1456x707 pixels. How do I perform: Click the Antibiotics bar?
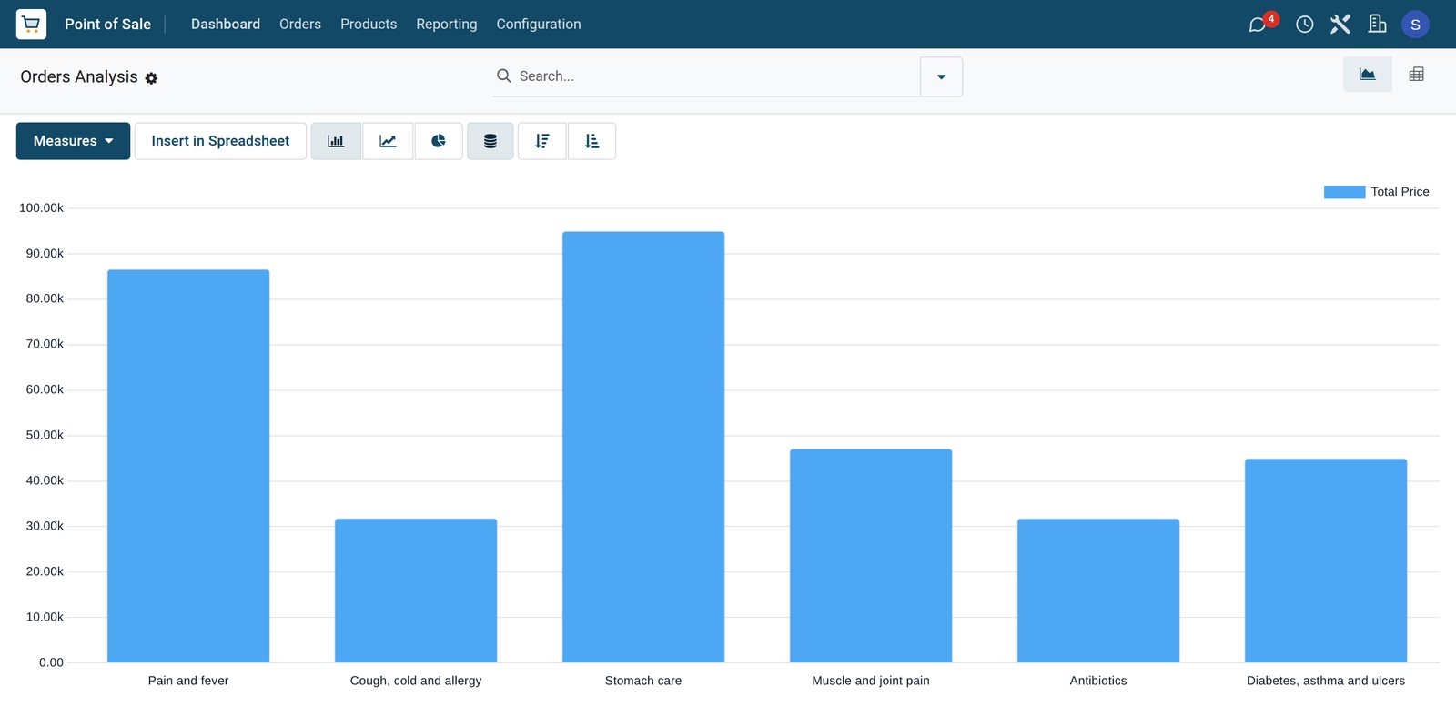pos(1098,591)
